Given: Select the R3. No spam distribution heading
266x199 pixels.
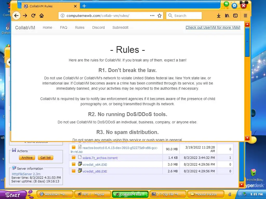Looking at the screenshot, I should click(127, 132).
